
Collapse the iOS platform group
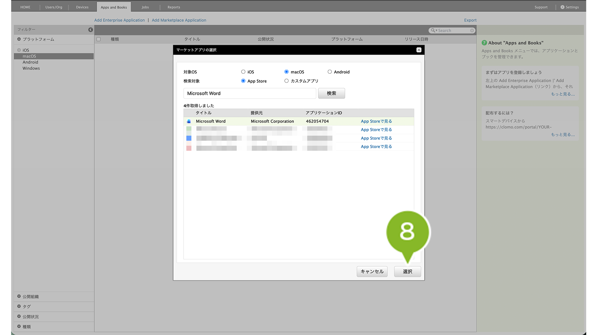click(19, 50)
